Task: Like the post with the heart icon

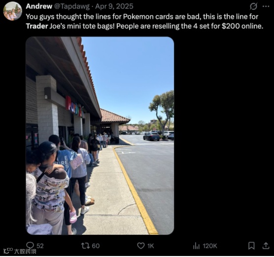Action: (x=141, y=246)
